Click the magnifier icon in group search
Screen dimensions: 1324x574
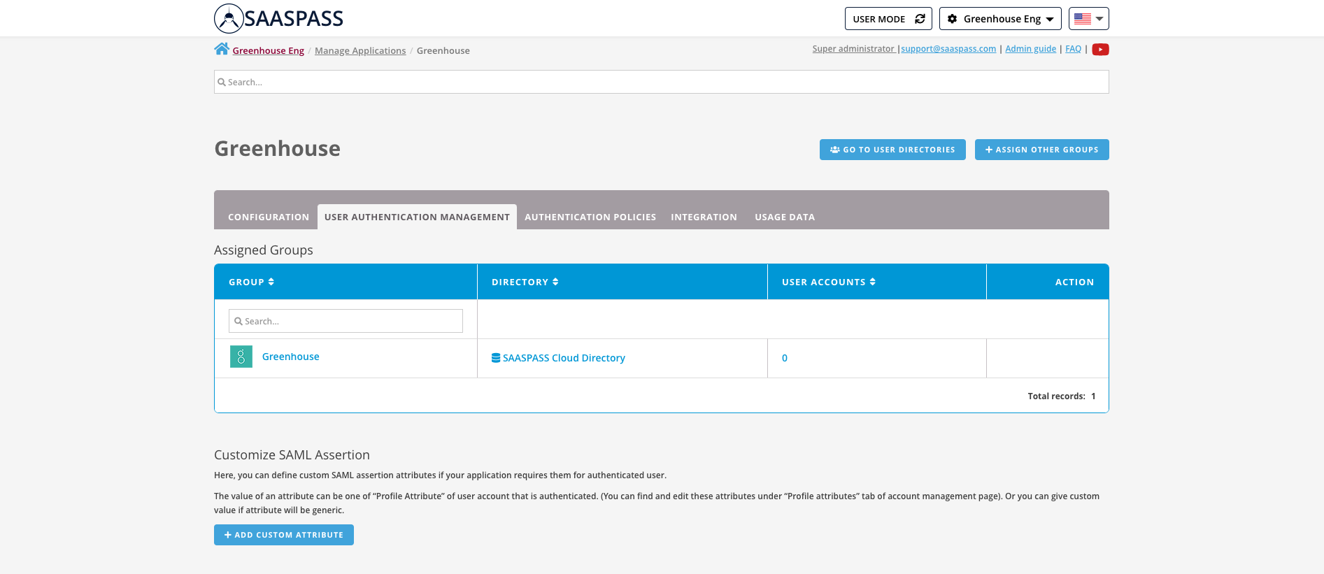[x=239, y=321]
